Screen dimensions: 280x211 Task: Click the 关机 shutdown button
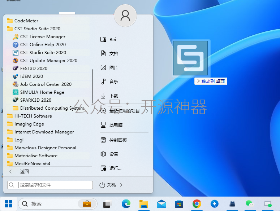pyautogui.click(x=108, y=185)
